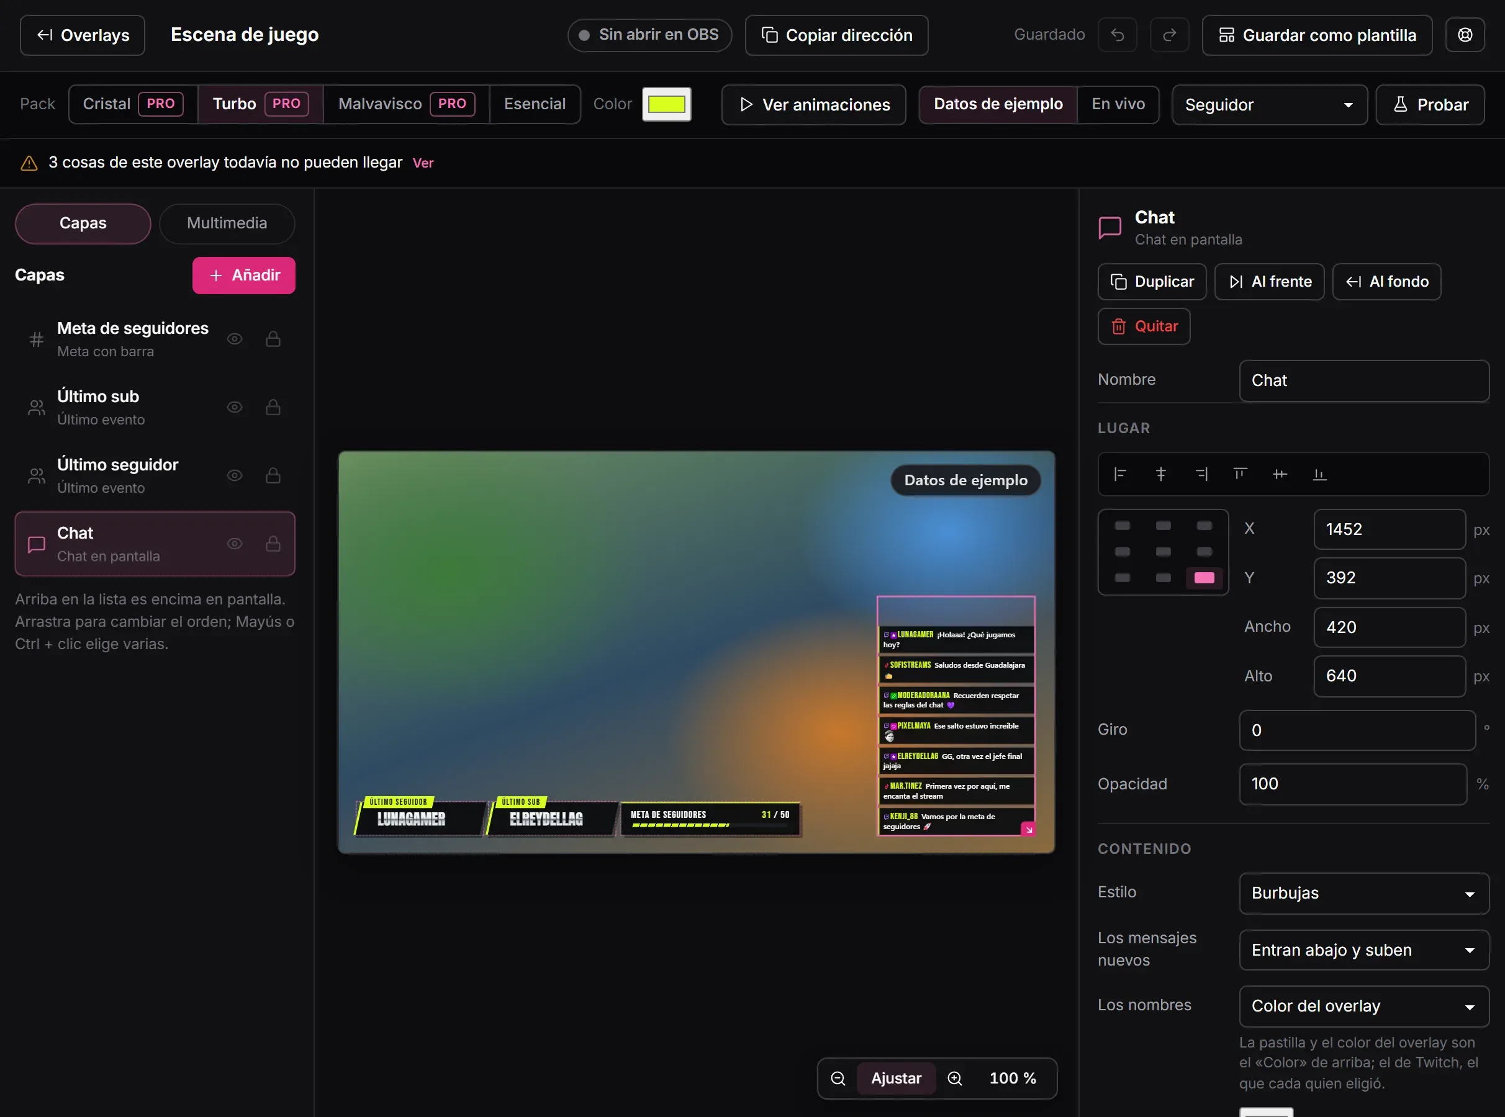This screenshot has height=1117, width=1505.
Task: Click the warning triangle icon
Action: [x=29, y=163]
